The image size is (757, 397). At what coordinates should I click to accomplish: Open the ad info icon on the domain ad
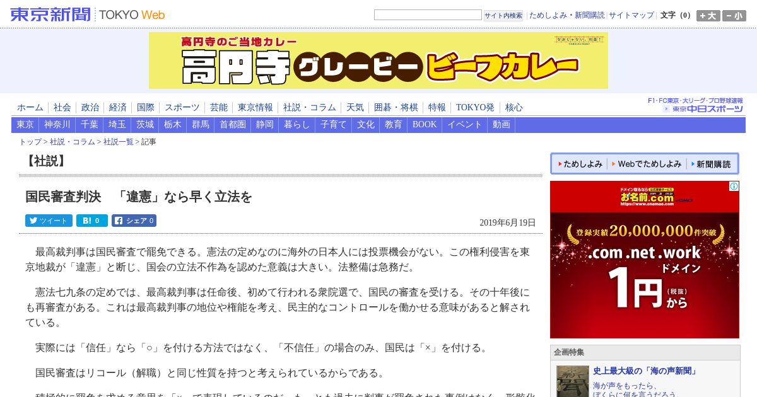(734, 187)
